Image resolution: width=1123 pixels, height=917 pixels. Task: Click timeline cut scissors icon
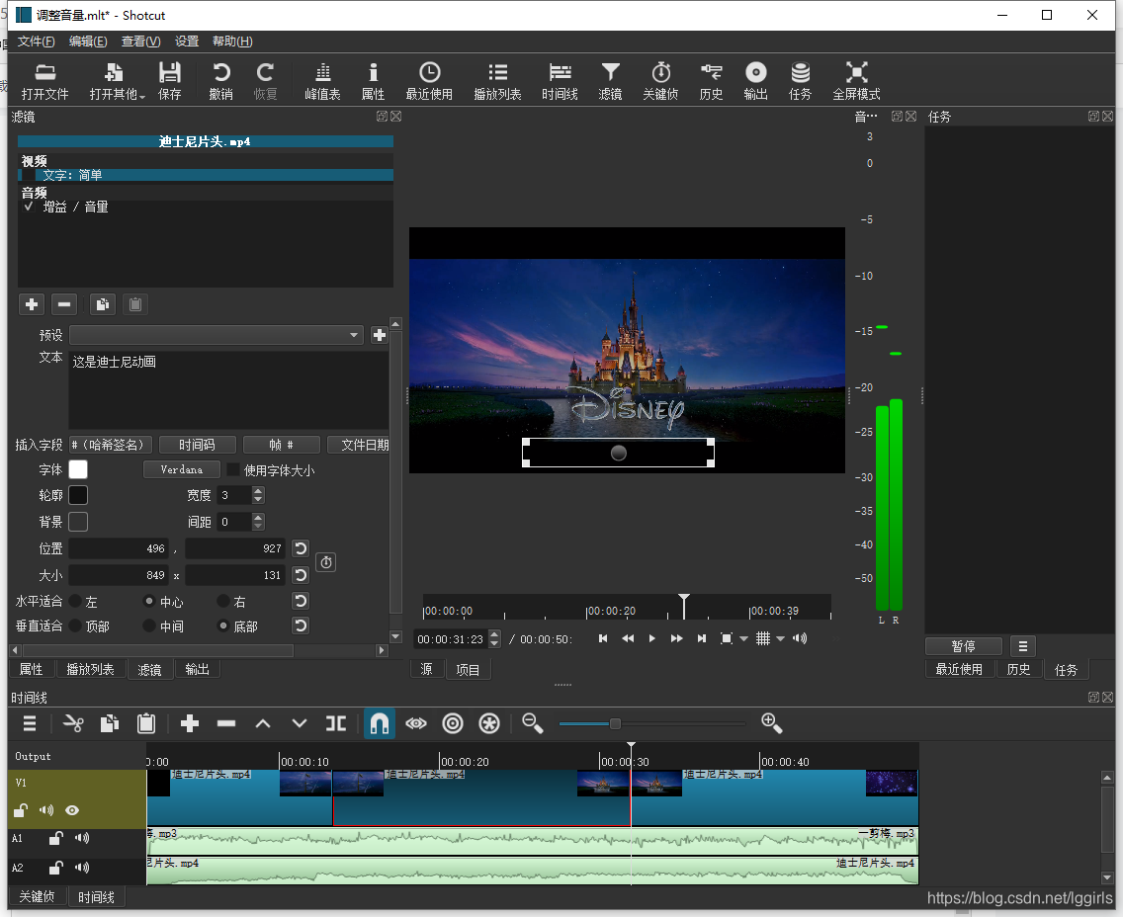point(73,723)
